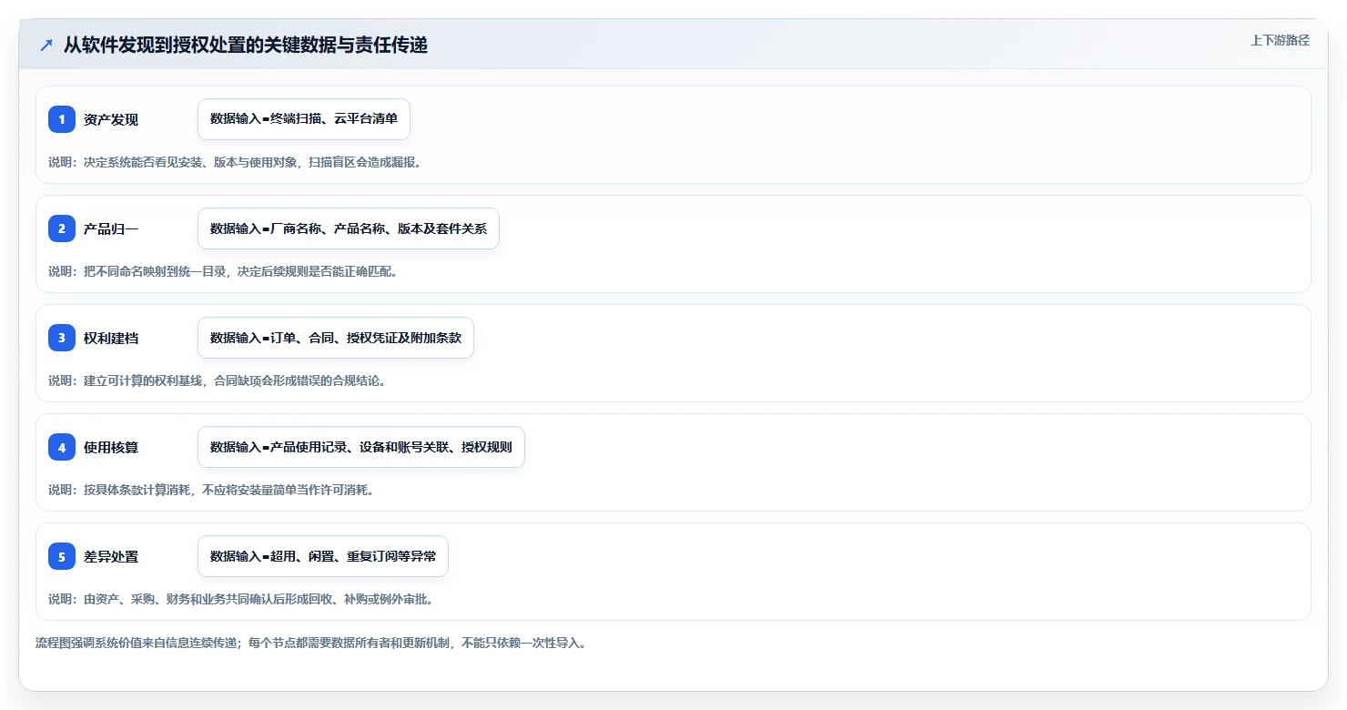This screenshot has width=1347, height=710.
Task: Click the 终端扫描、云平台清单 data input box
Action: (304, 119)
